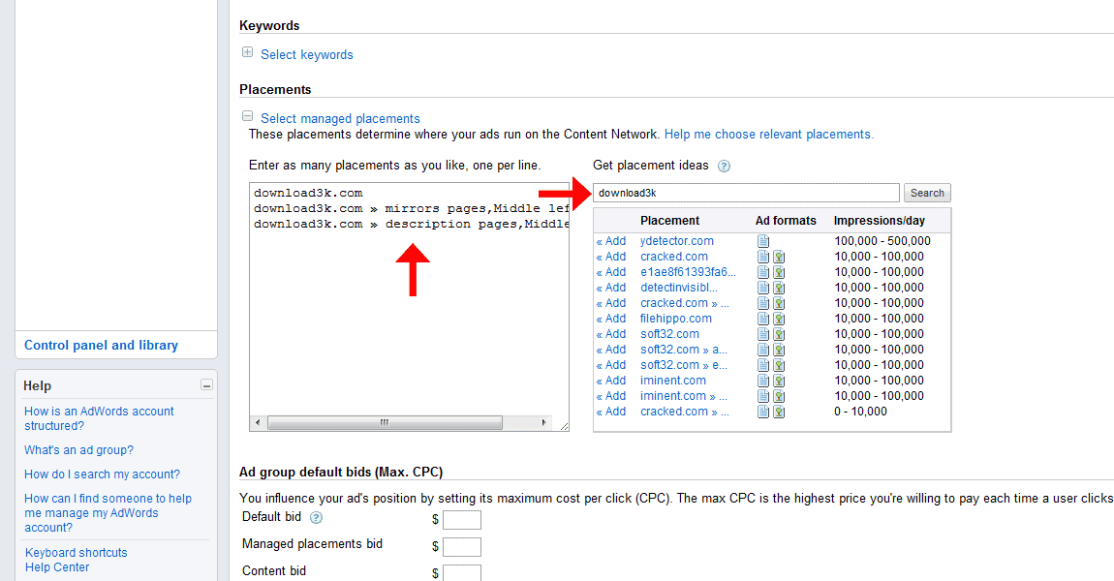Open How is an AdWords account structured

[99, 418]
